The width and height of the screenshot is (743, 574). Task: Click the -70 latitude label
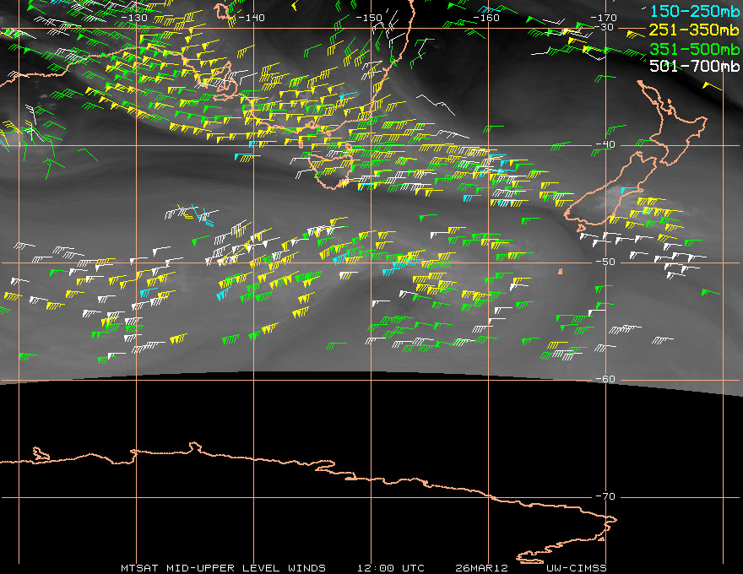606,497
